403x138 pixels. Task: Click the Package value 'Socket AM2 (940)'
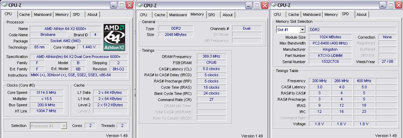tap(65, 41)
